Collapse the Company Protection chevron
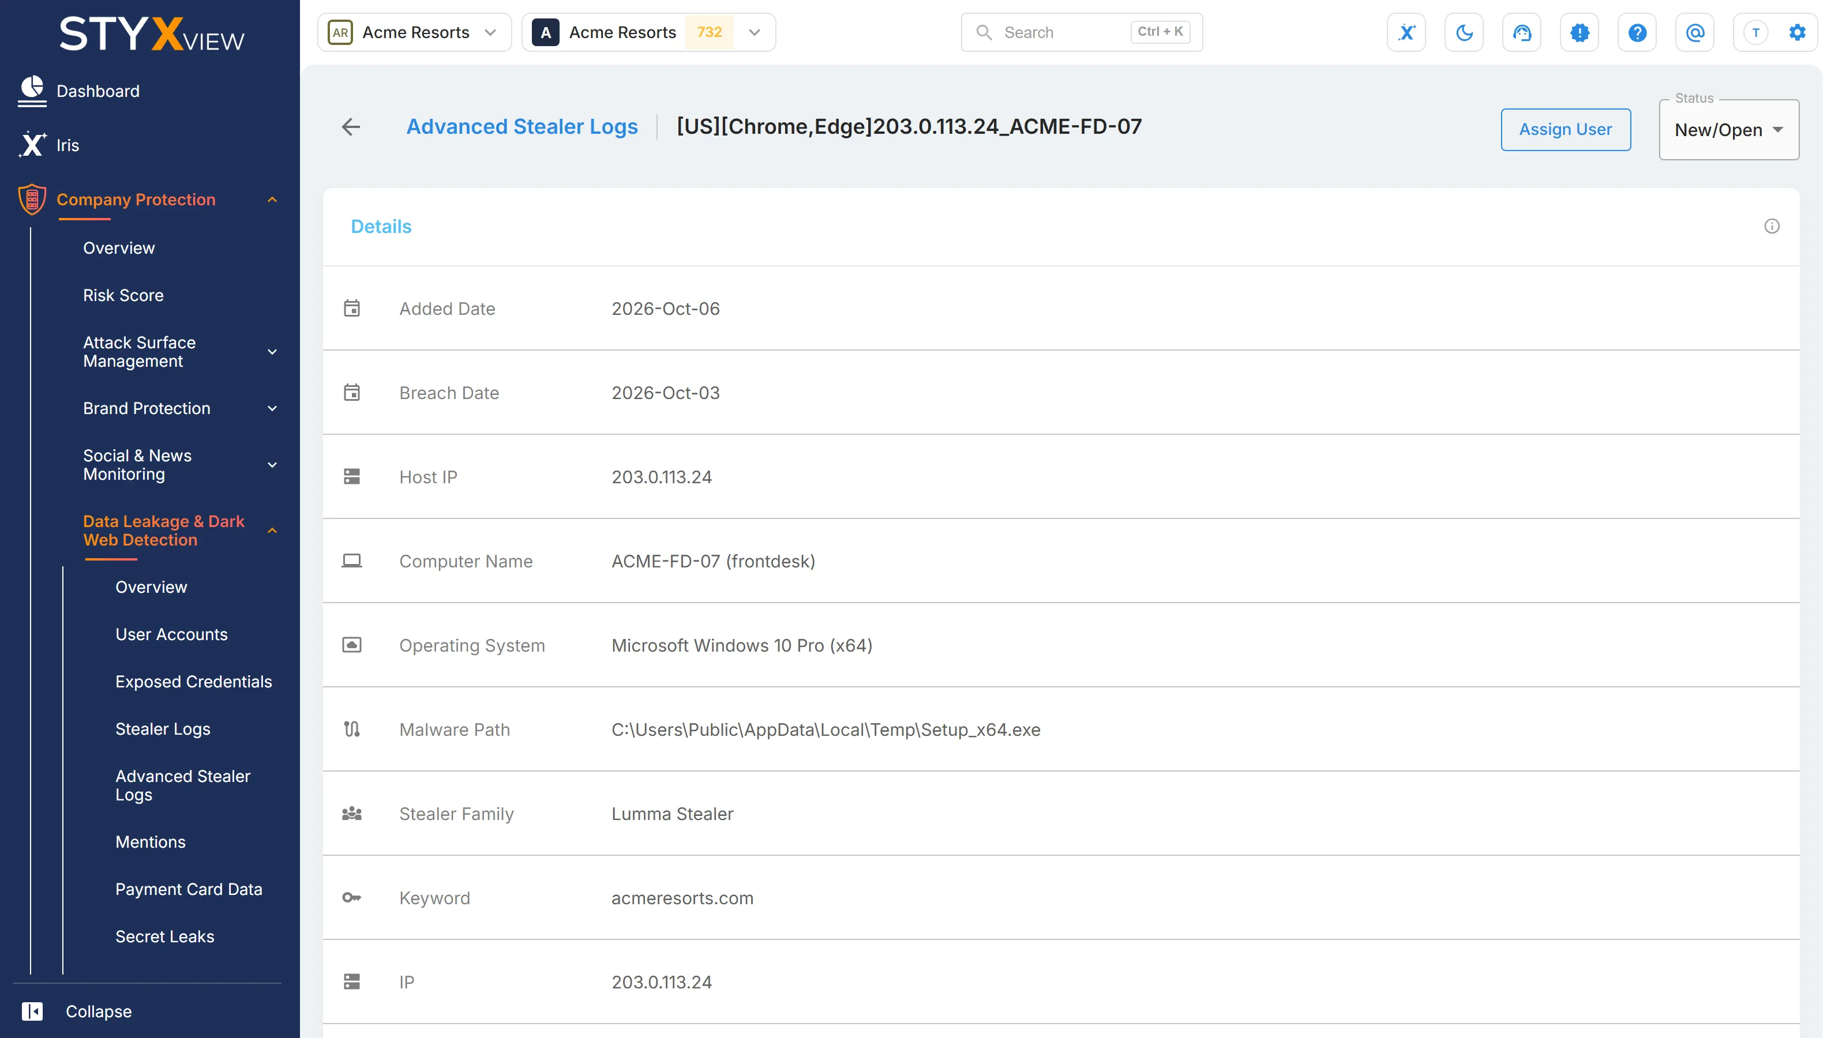This screenshot has width=1846, height=1038. point(272,199)
